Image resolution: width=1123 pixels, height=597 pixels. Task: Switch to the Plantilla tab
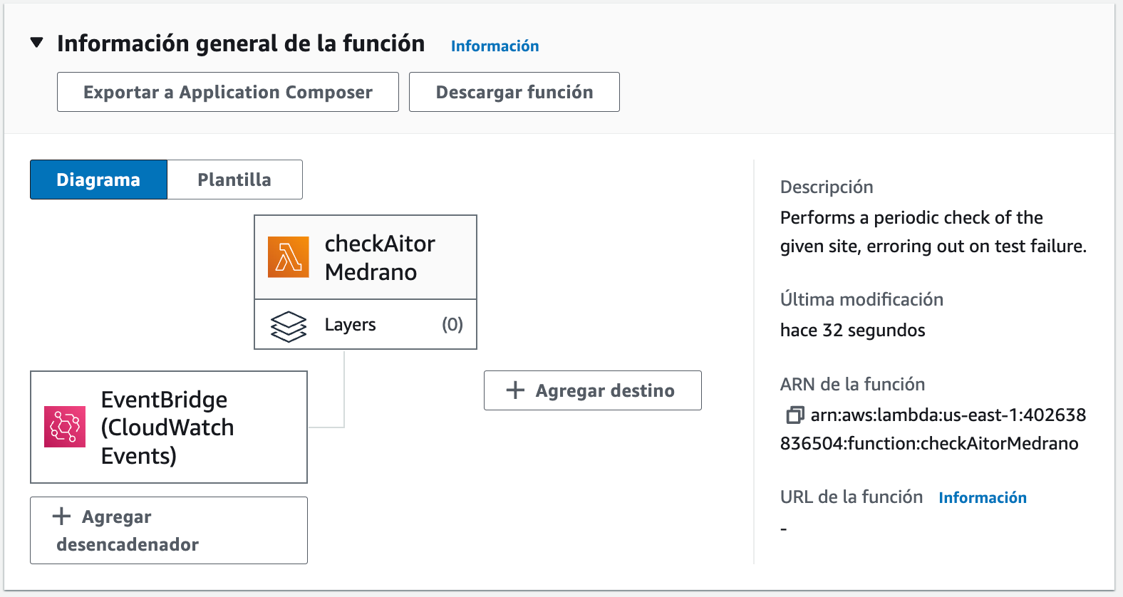pos(234,180)
